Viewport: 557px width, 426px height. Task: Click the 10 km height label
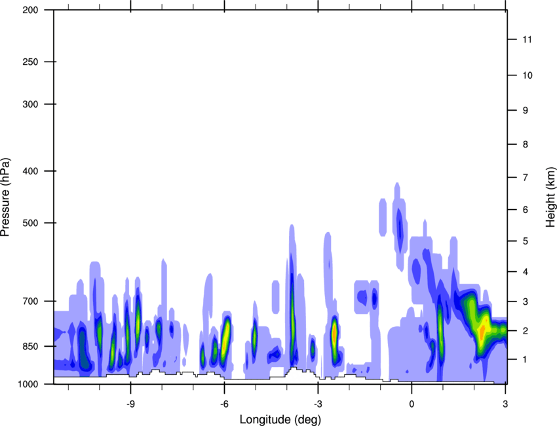pyautogui.click(x=528, y=75)
